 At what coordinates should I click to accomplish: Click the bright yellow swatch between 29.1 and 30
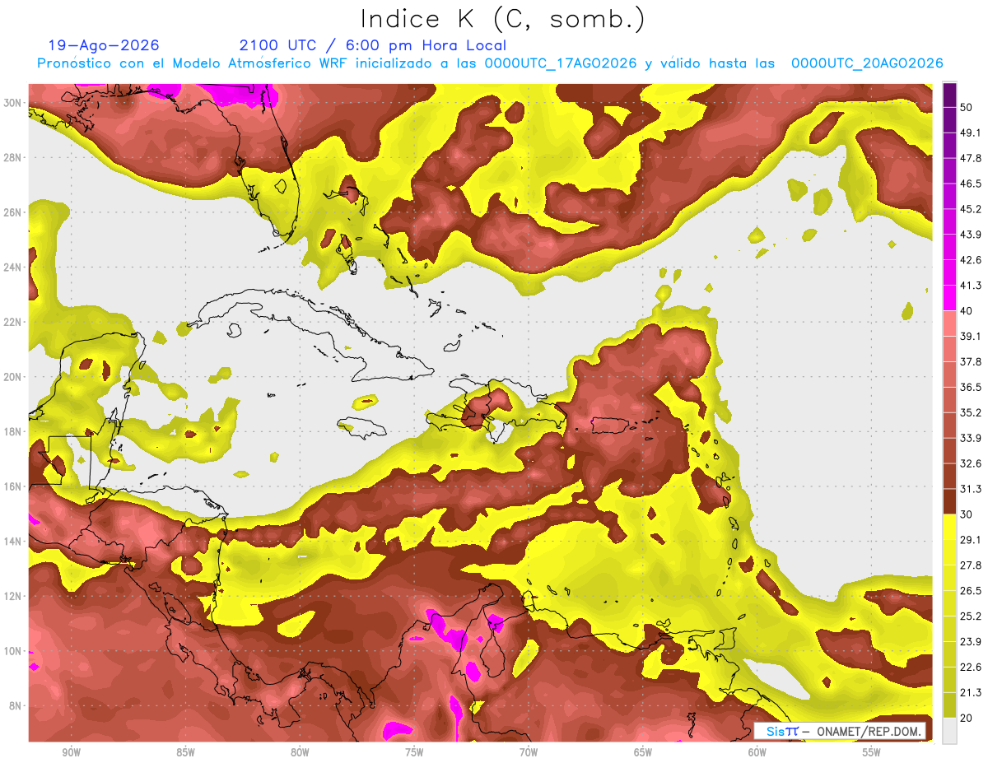[x=949, y=527]
